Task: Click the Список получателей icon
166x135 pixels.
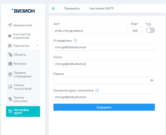Action: coord(10,87)
